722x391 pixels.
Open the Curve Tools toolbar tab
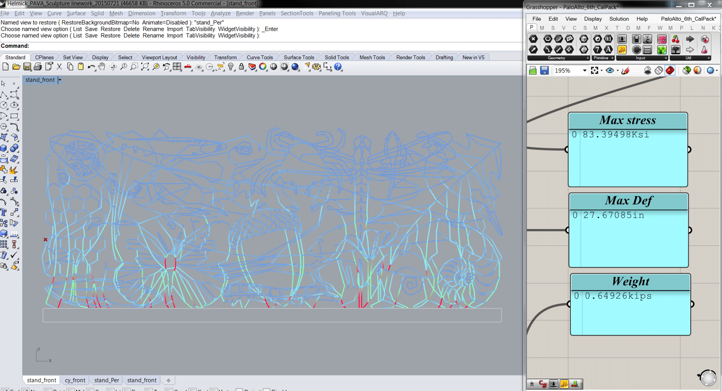click(259, 57)
